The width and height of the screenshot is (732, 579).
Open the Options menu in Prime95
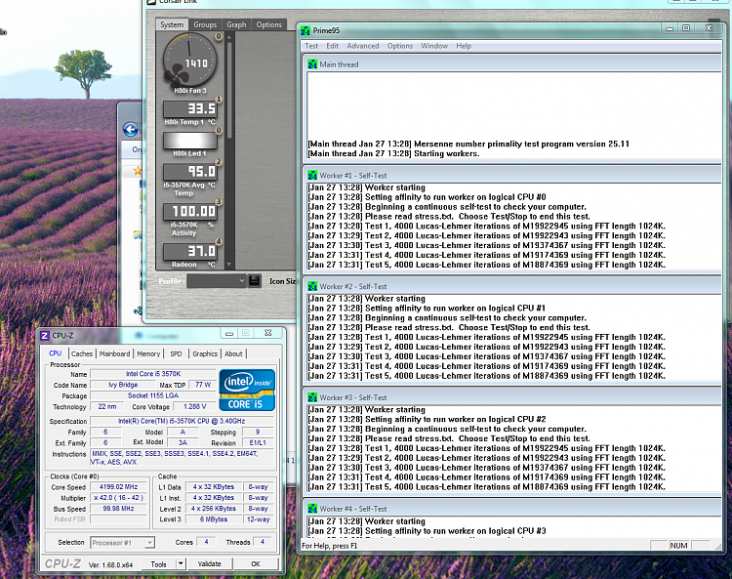[x=400, y=46]
